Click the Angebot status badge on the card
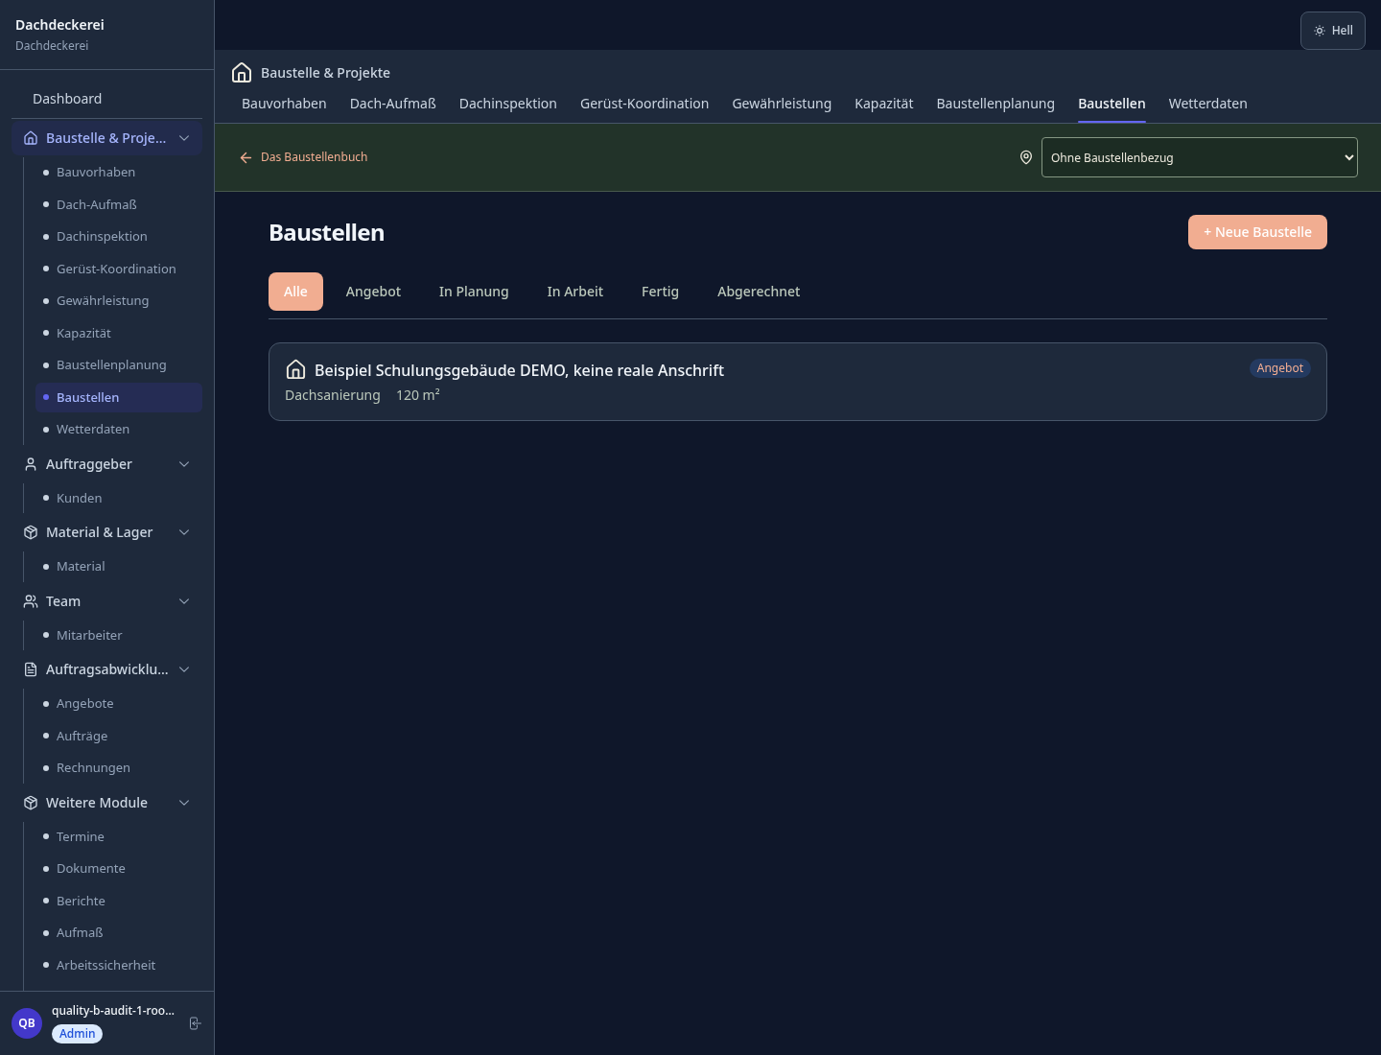Screen dimensions: 1381x1055 pos(1279,368)
